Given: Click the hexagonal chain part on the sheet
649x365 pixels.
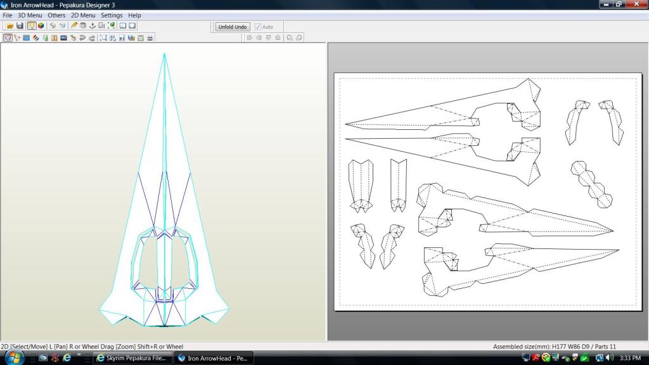Looking at the screenshot, I should 591,184.
